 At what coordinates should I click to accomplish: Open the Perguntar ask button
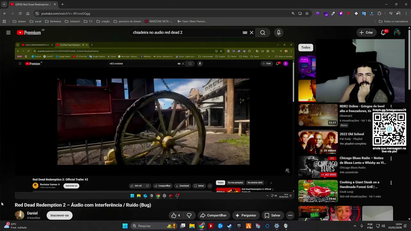tap(246, 215)
